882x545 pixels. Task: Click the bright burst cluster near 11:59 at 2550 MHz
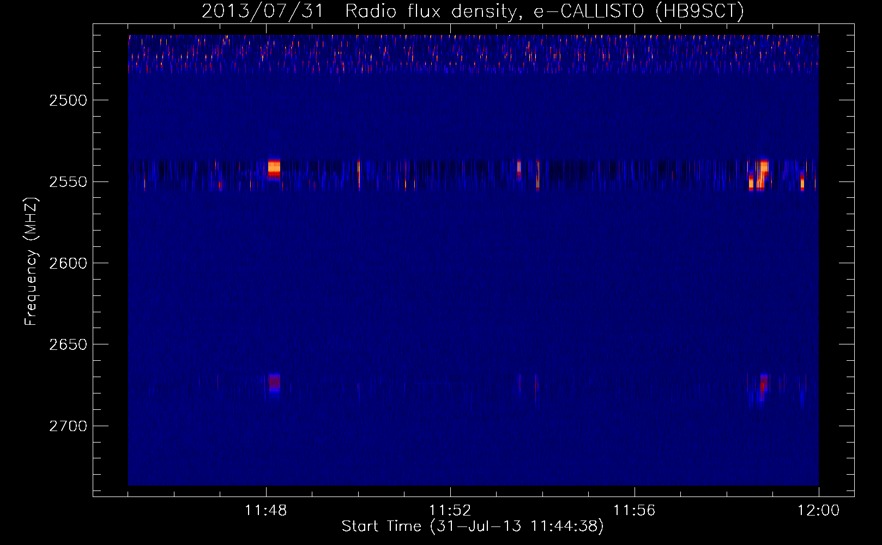pyautogui.click(x=758, y=175)
